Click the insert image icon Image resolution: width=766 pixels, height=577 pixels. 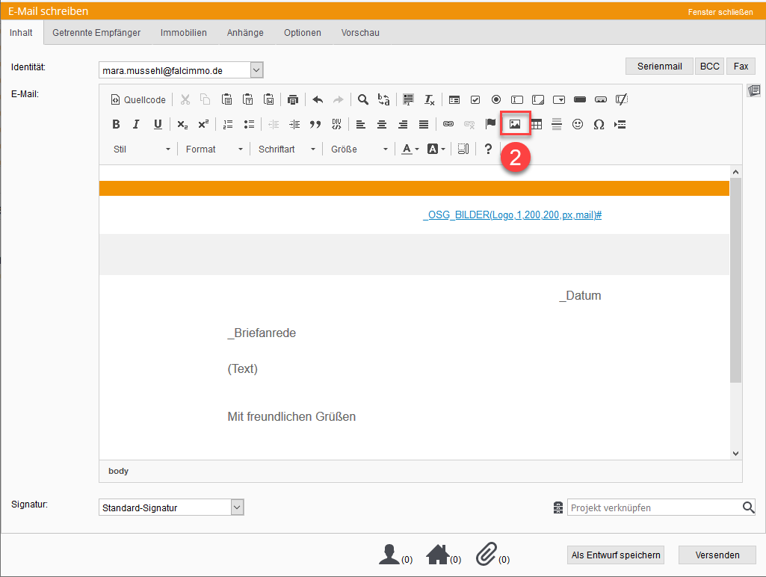515,124
